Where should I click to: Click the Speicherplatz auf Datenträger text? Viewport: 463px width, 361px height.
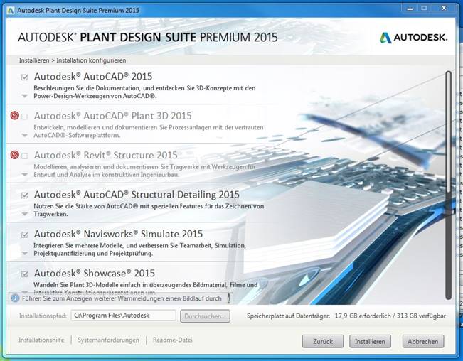point(288,316)
